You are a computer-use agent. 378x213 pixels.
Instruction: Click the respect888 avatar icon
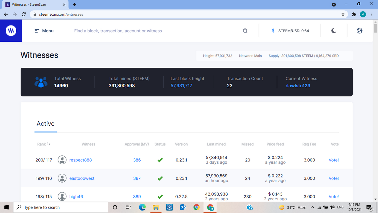[x=62, y=160]
